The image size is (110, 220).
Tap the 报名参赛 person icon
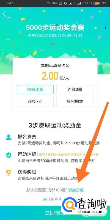click(9, 137)
